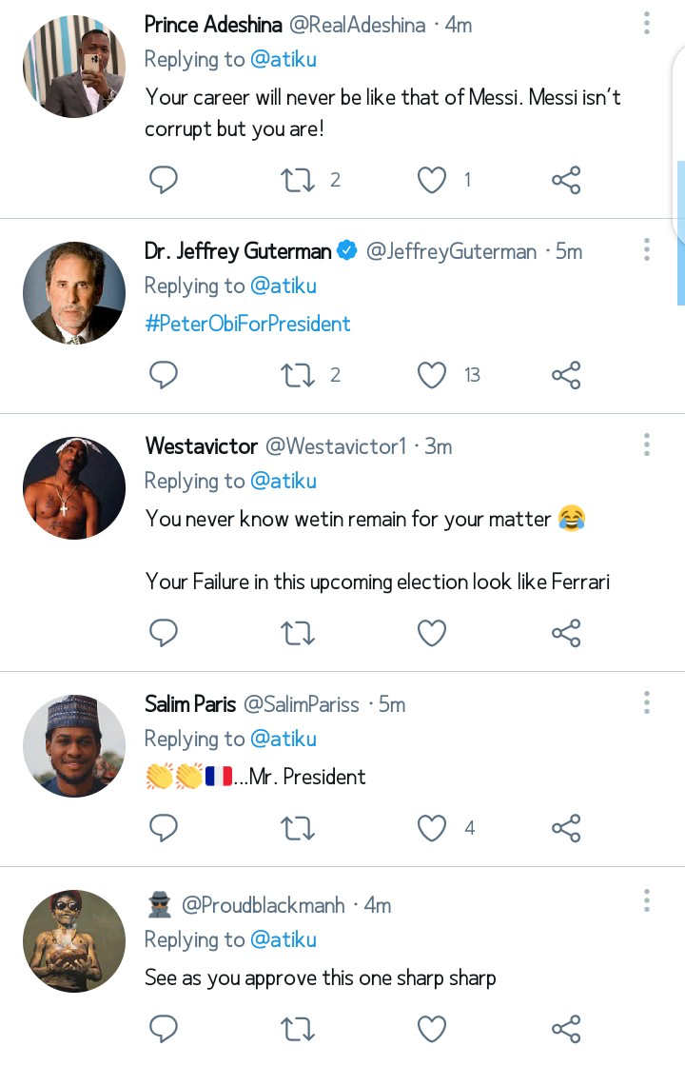Retweet Westavictor's tweet
The image size is (685, 1066).
coord(298,633)
